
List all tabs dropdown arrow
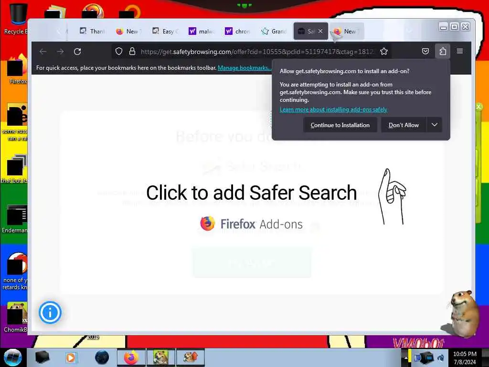(409, 31)
